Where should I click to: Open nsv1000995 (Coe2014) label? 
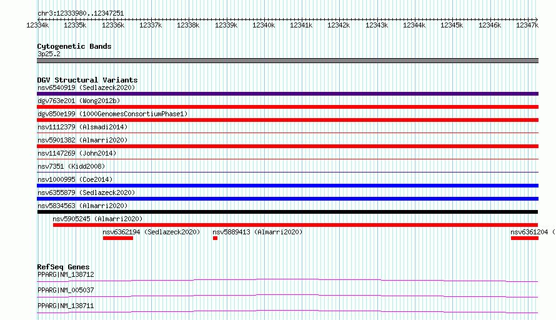[x=75, y=179]
